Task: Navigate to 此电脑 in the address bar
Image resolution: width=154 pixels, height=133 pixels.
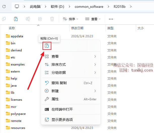Action: pos(35,7)
